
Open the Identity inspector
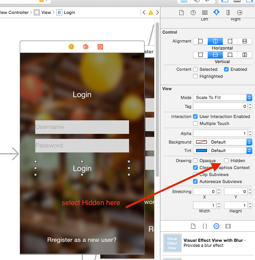[205, 13]
